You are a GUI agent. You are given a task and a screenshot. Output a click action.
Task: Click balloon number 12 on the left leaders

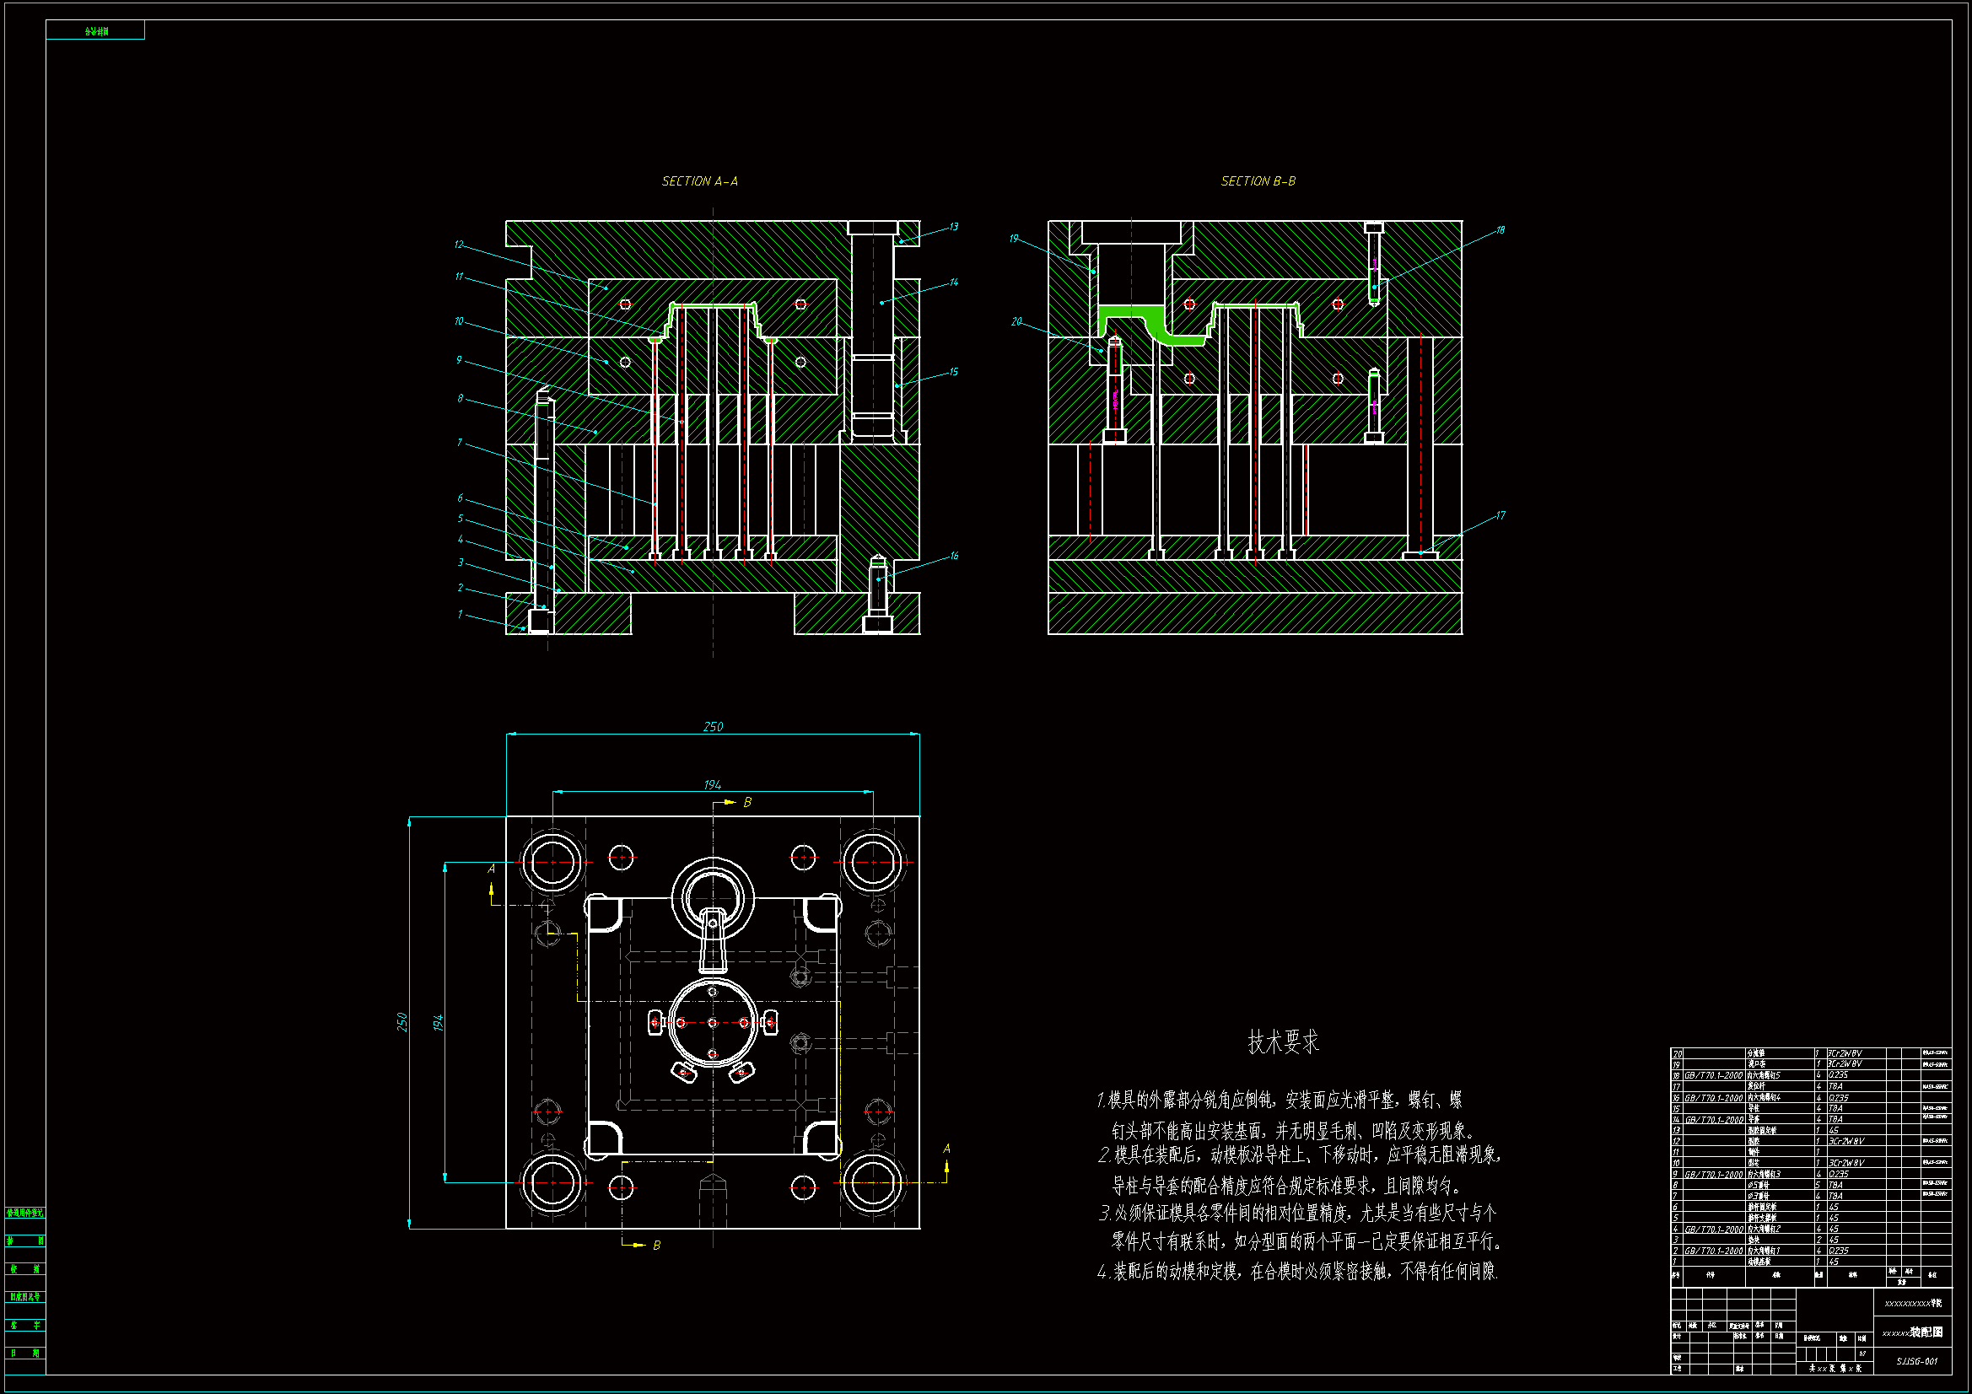pyautogui.click(x=459, y=245)
